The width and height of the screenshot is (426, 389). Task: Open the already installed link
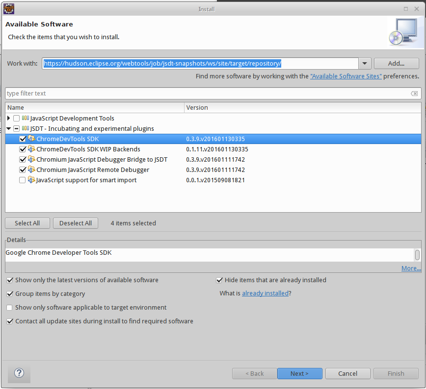click(265, 293)
